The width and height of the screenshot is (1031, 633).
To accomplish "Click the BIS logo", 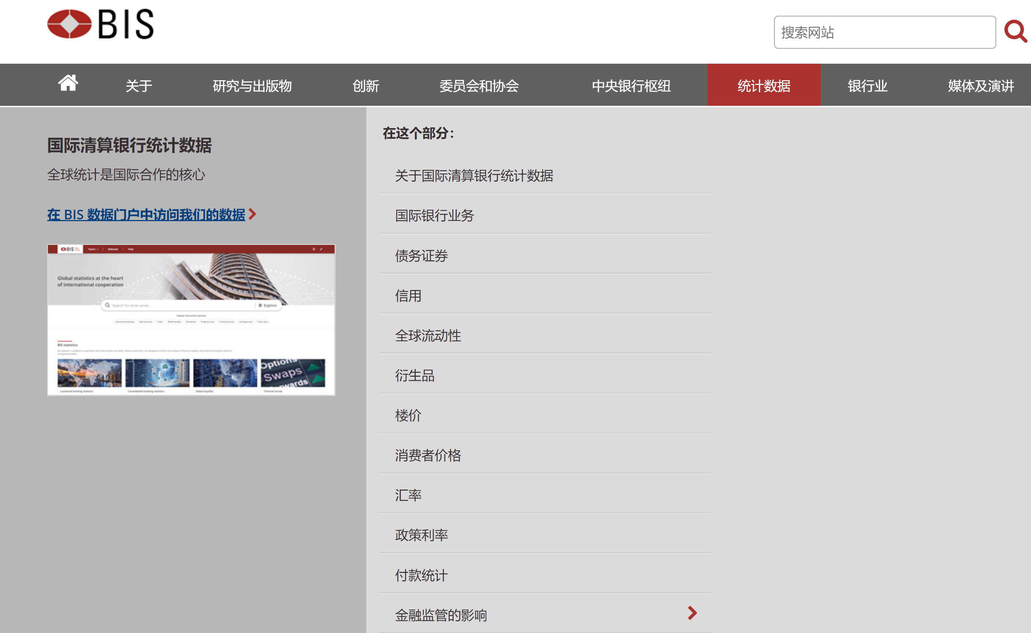I will click(100, 24).
